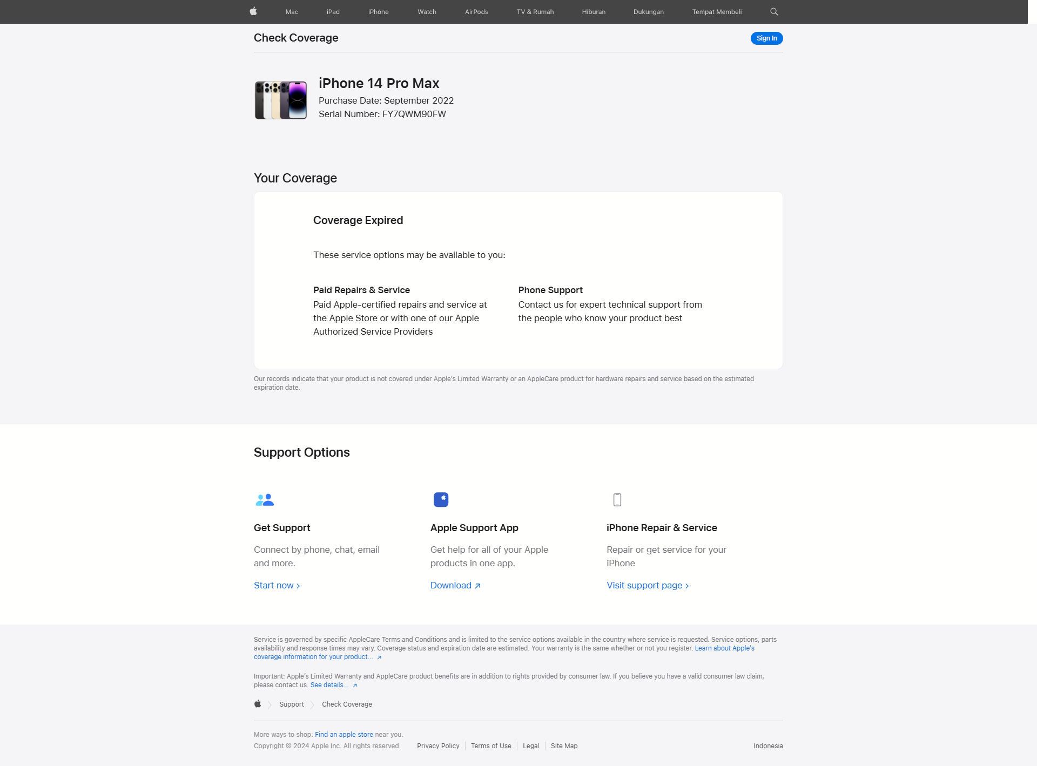Click the Apple footer logo icon
This screenshot has width=1037, height=766.
258,704
